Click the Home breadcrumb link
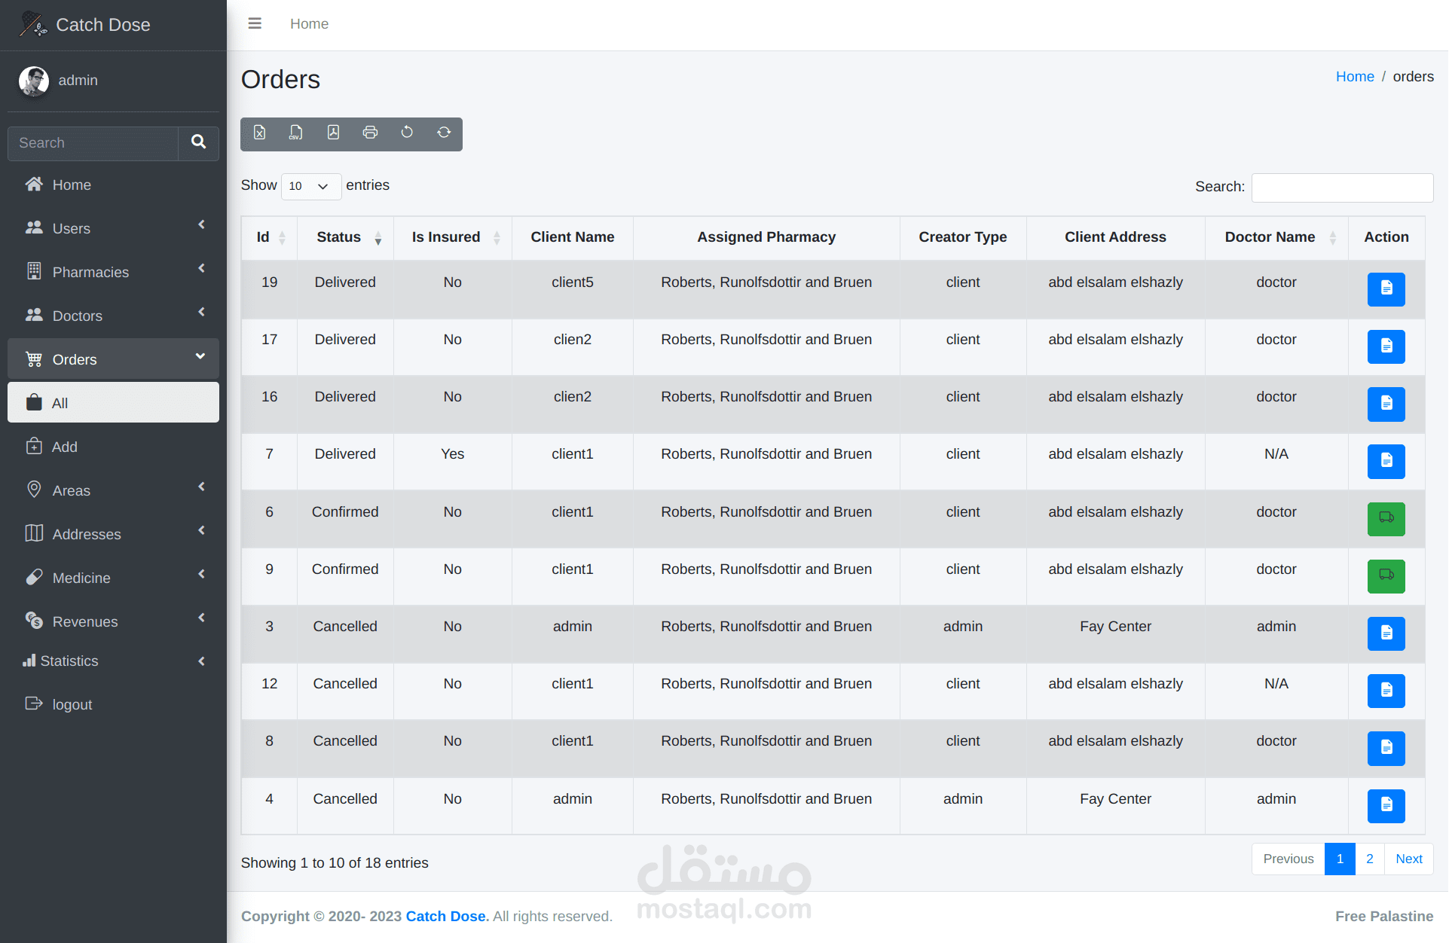Screen dimensions: 1449x943 pos(1354,77)
